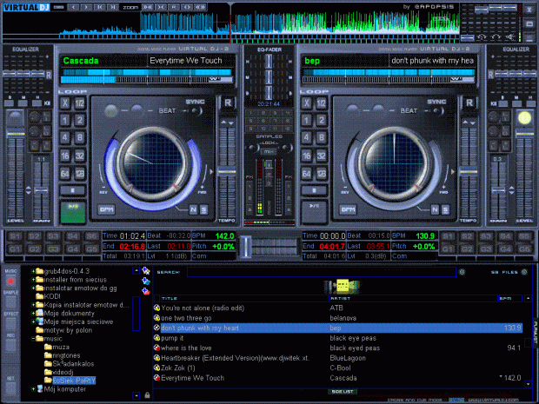Exit loop with X button on left deck
This screenshot has width=539, height=404.
tap(65, 103)
